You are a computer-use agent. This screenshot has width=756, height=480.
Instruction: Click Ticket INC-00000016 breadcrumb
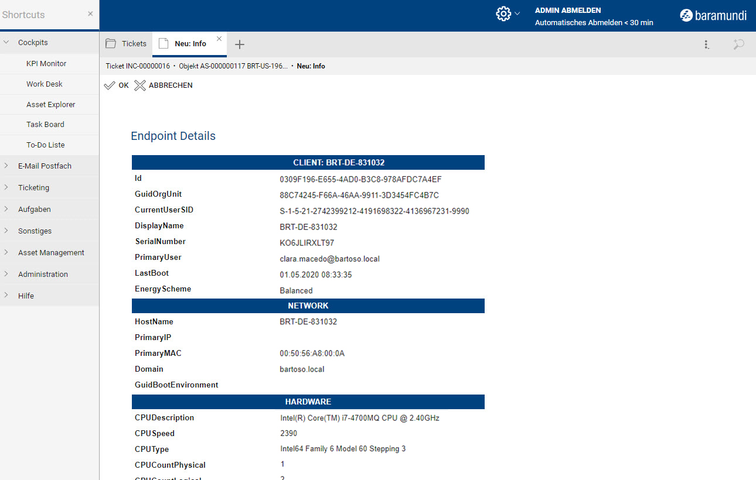(138, 66)
